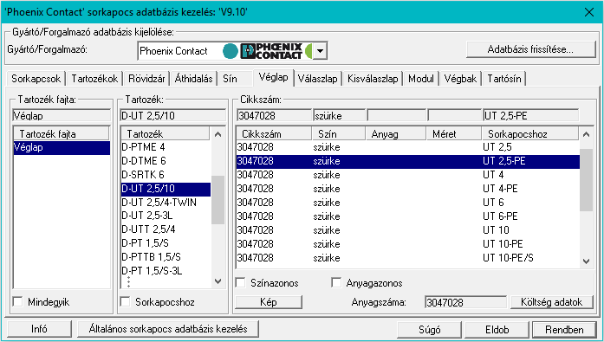Screen dimensions: 604x342
Task: Open the Válaszlap tab
Action: (317, 79)
